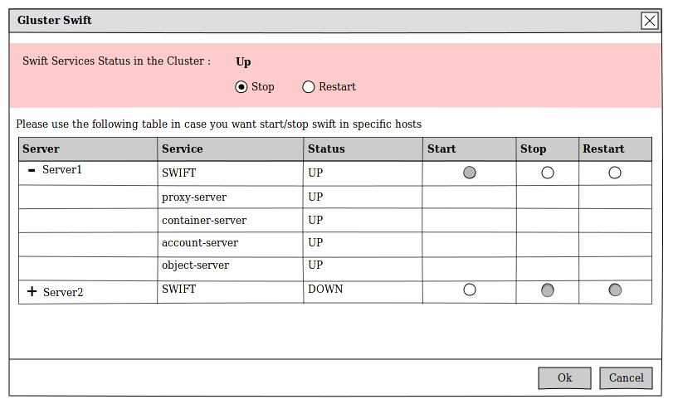Select the account-server service row

click(x=200, y=243)
